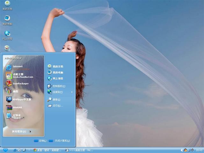Viewport: 204px width, 153px height.
Task: Choose 运行 in the Start menu
Action: 57,106
